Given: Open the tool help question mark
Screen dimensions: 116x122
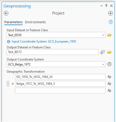Looking at the screenshot, I should [110, 22].
